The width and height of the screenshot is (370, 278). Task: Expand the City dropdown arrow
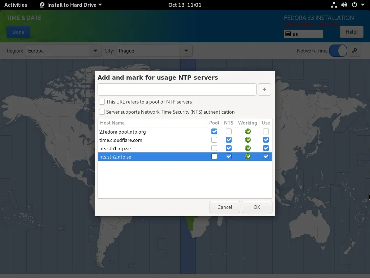(186, 51)
